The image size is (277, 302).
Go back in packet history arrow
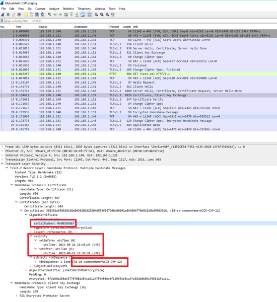(55, 15)
